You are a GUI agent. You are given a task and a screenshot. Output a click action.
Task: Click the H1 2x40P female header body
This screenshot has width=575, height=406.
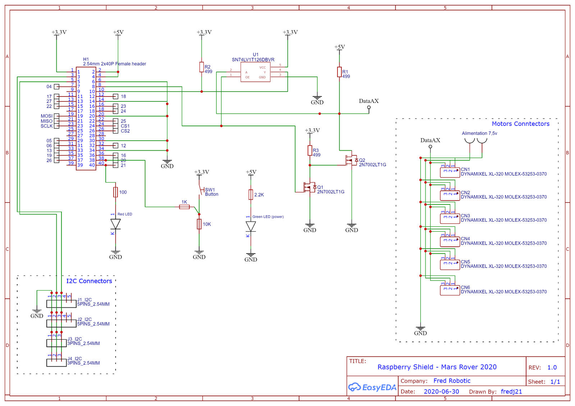86,119
